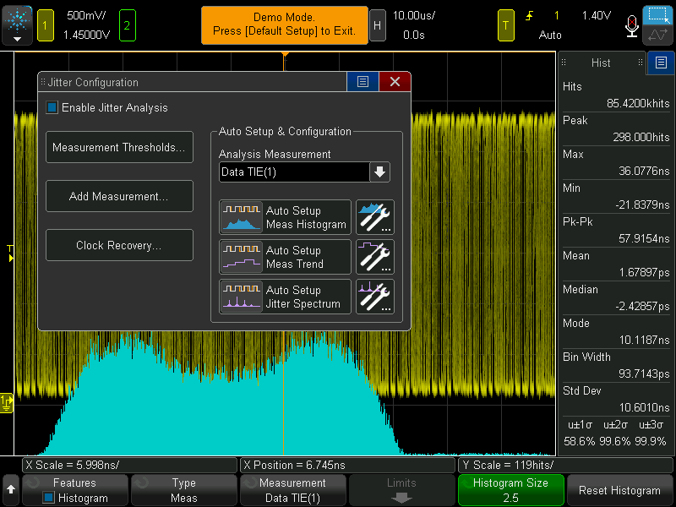The height and width of the screenshot is (507, 676).
Task: Open the trigger T menu
Action: point(506,25)
